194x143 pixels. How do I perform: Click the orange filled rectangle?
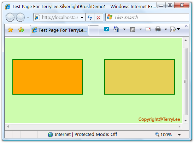[48, 77]
